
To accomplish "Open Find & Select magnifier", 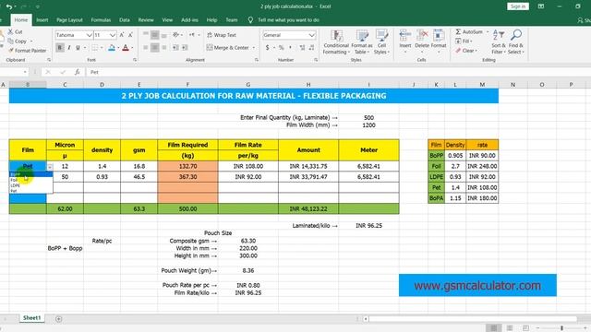I will click(x=516, y=42).
